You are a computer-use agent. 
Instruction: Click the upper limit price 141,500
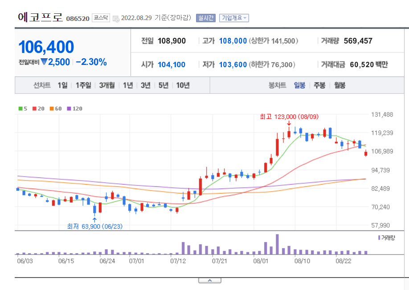tap(283, 41)
